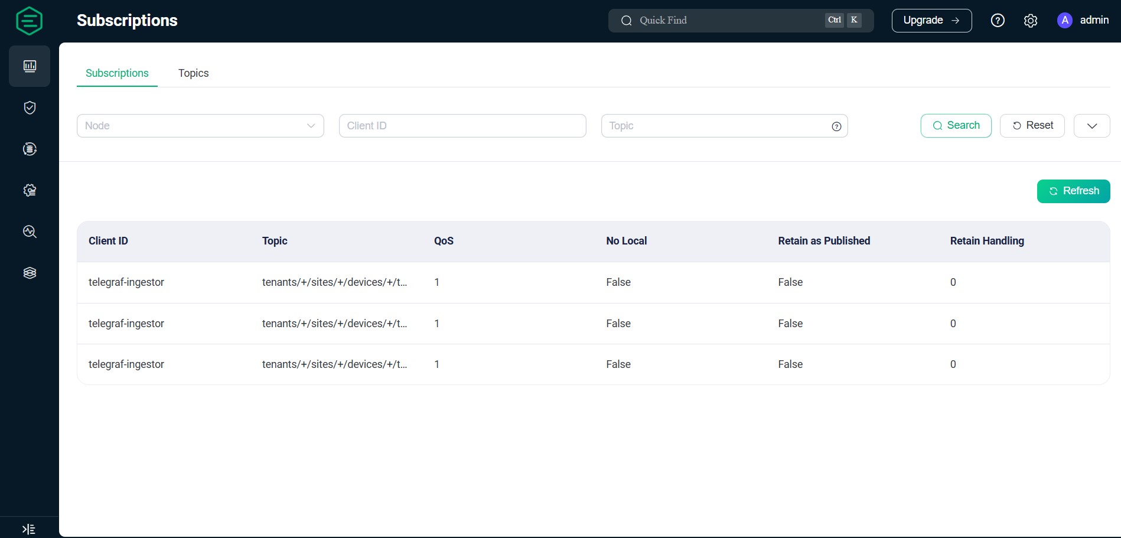Select the Management gear icon in the sidebar
Viewport: 1121px width, 538px height.
29,190
